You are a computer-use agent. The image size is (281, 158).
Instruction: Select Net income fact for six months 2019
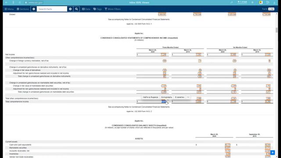coord(268,54)
